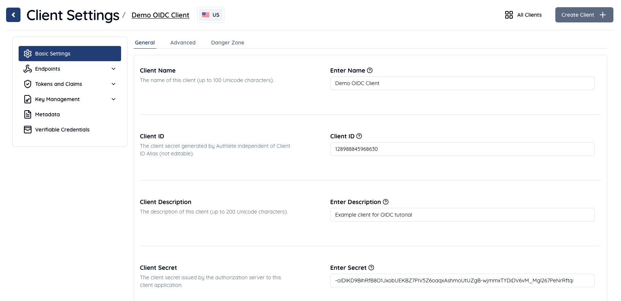Switch to the General tab
This screenshot has width=621, height=301.
click(145, 43)
